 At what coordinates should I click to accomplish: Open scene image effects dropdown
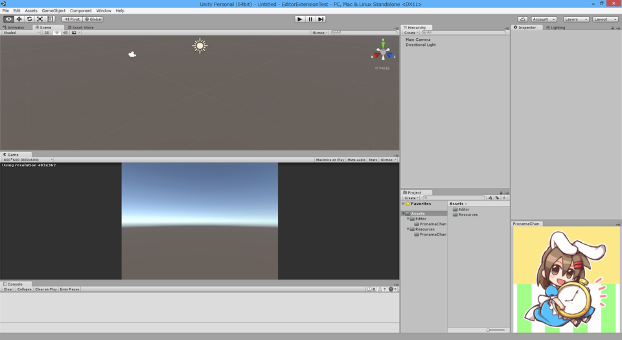(x=76, y=32)
